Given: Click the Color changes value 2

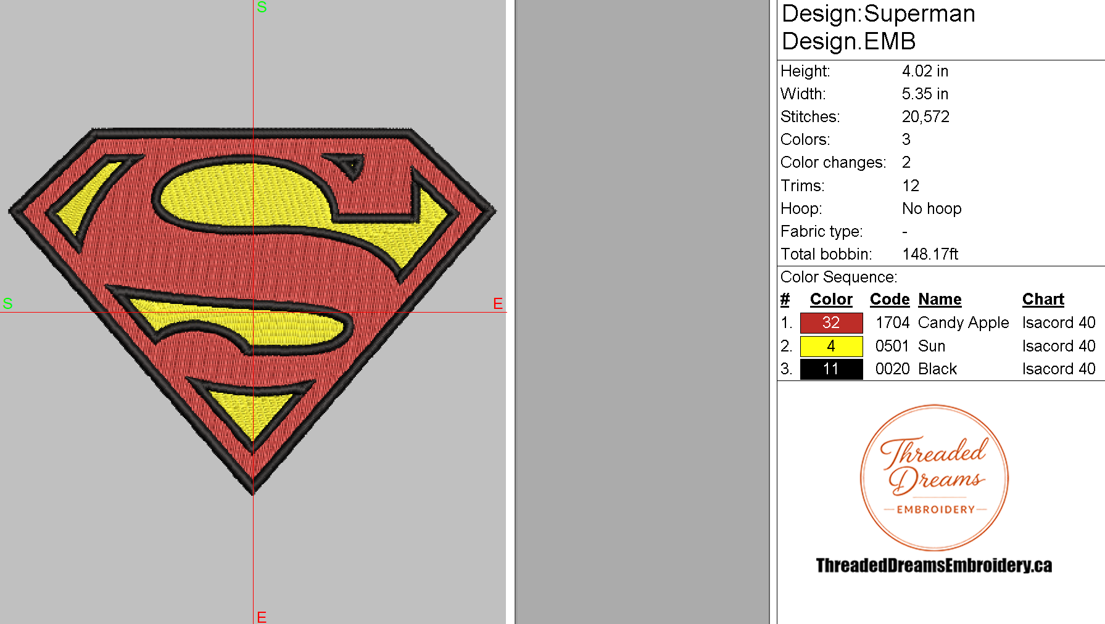Looking at the screenshot, I should (906, 162).
